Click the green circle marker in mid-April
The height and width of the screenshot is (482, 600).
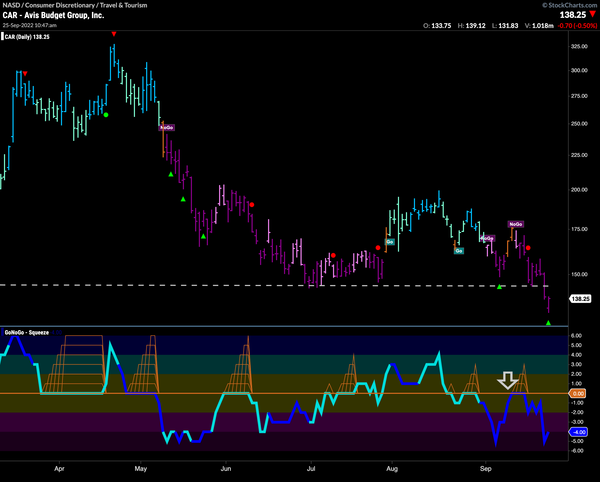click(106, 115)
